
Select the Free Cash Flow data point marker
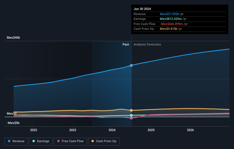(x=131, y=118)
